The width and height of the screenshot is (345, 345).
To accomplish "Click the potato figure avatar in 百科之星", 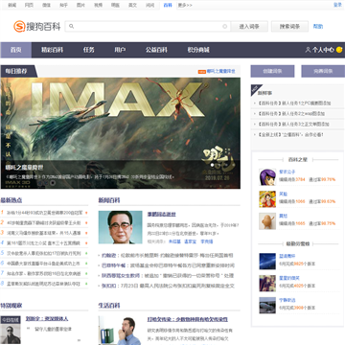I will tap(267, 220).
